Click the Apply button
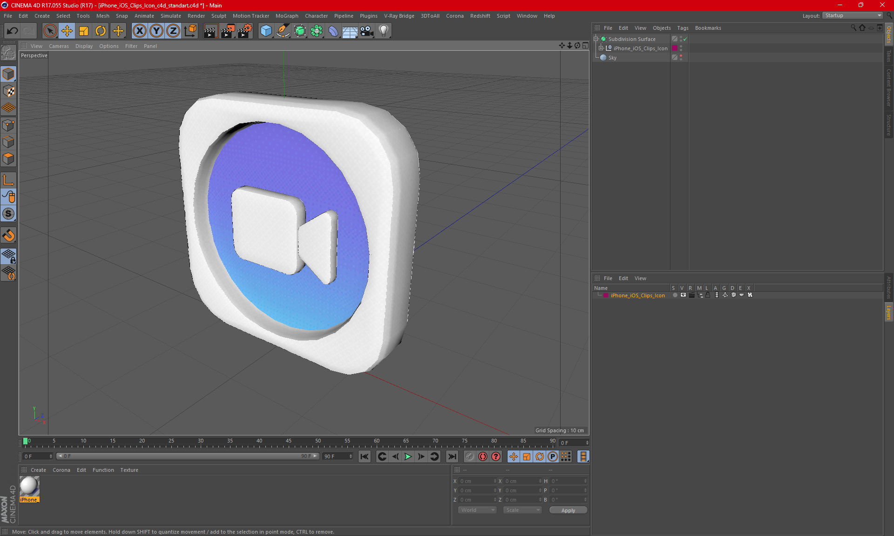Screen dimensions: 894x536 pyautogui.click(x=568, y=510)
